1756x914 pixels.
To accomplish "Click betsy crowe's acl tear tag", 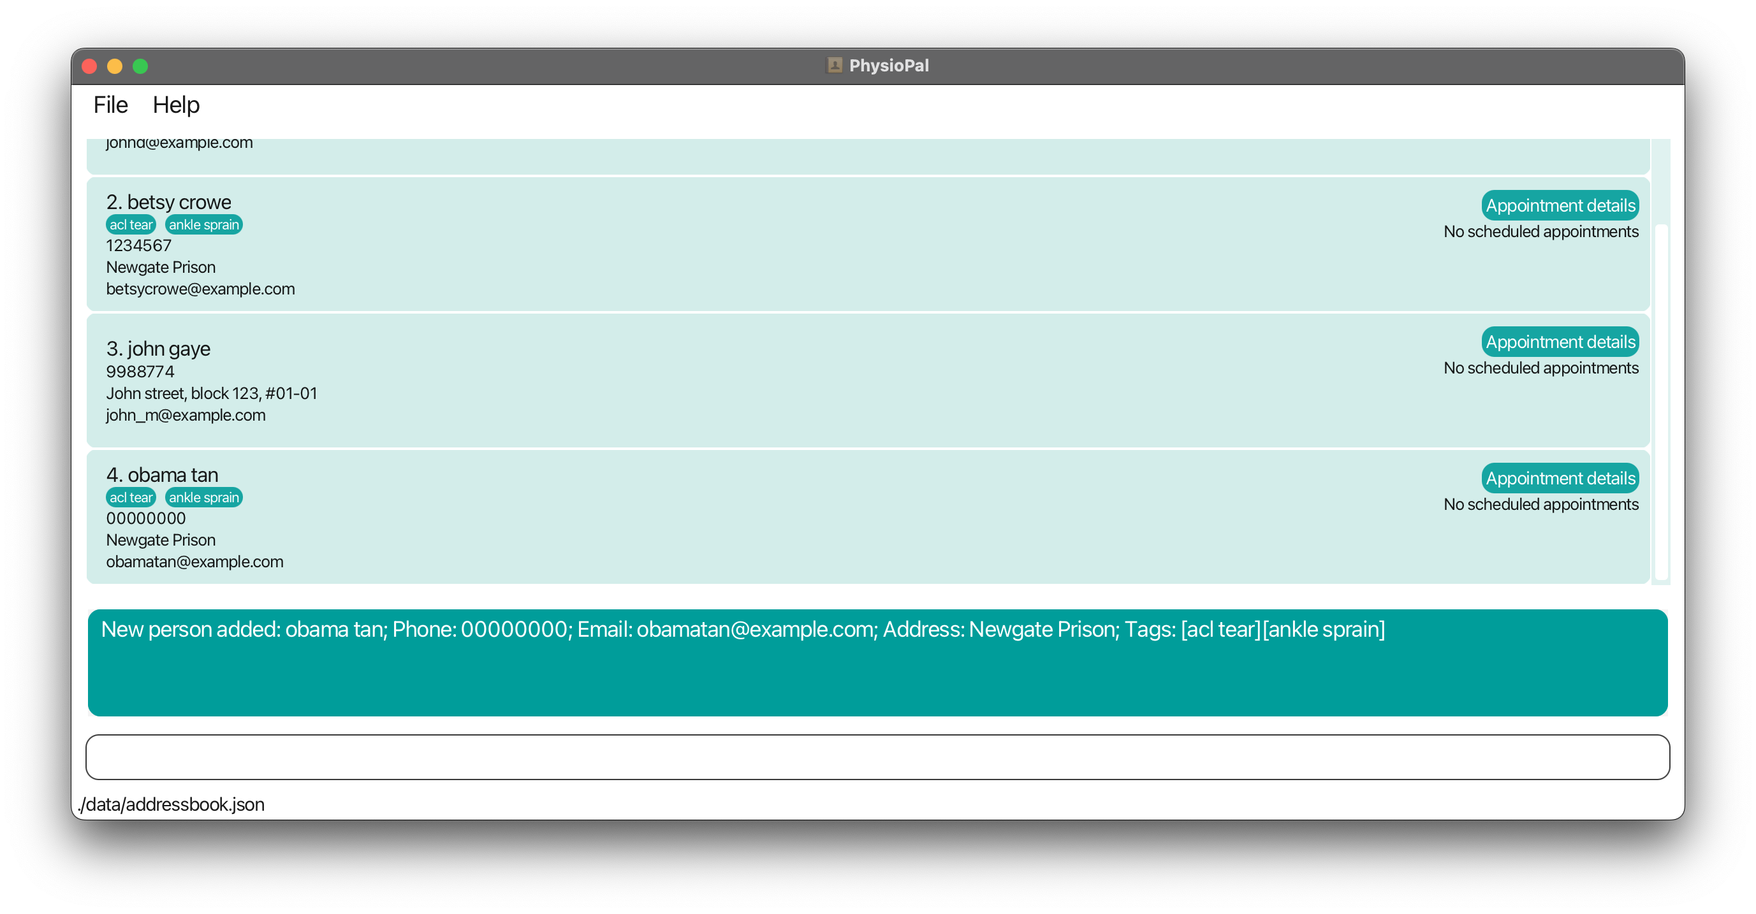I will coord(131,225).
